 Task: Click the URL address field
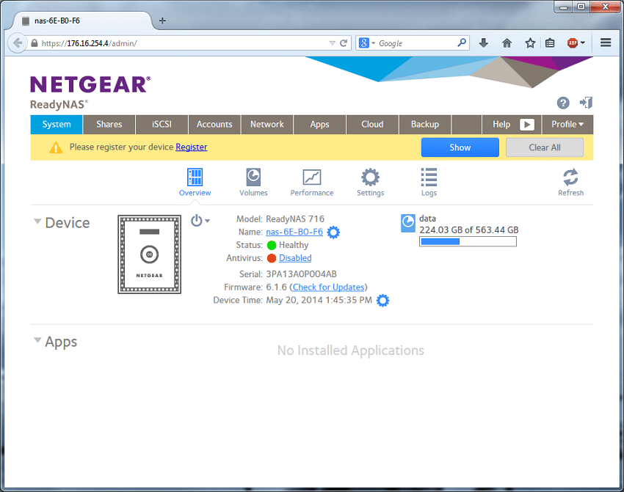184,43
